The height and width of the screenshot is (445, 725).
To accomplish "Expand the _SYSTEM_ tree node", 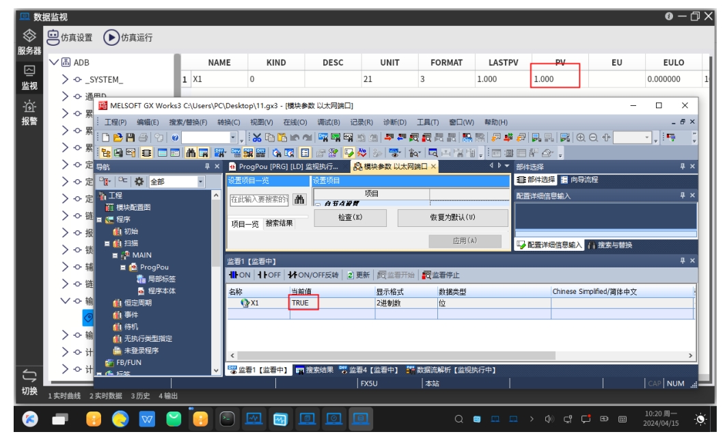I will [66, 79].
